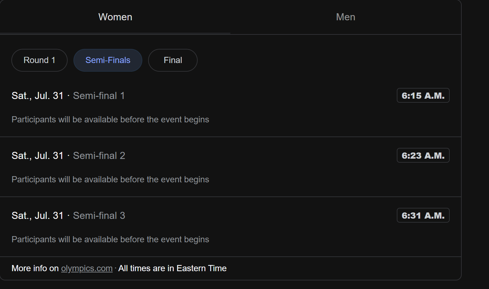Image resolution: width=489 pixels, height=289 pixels.
Task: Select the Semi-Finals filter chip
Action: 108,60
